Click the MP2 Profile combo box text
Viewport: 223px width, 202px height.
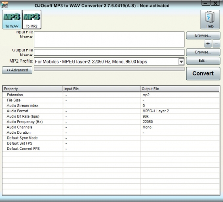[x=91, y=62]
